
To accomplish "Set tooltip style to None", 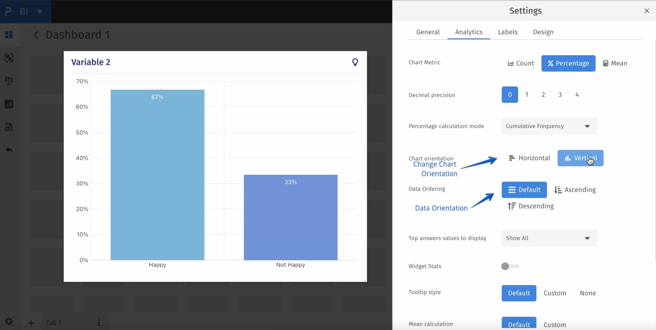I will [588, 293].
